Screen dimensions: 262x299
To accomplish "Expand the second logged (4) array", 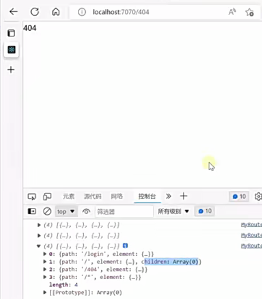I will tap(39, 236).
